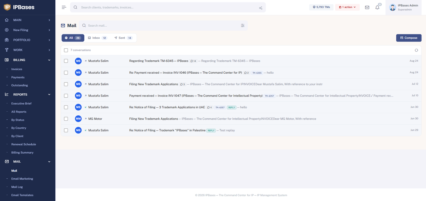Screen dimensions: 426x201
Task: Check the Jul 12 Filing New Trademark checkbox
Action: pos(66,84)
